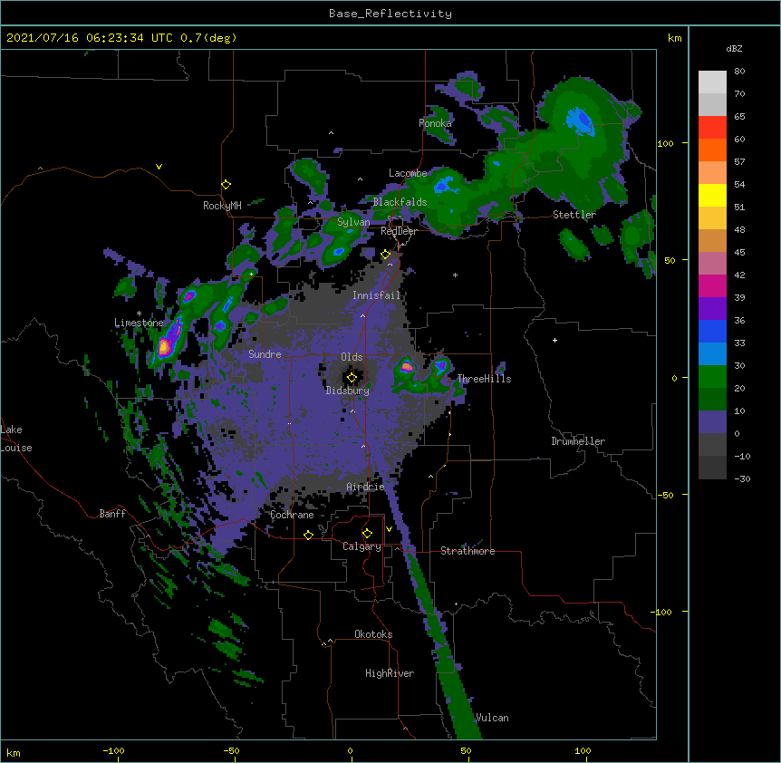Pick the bright green 20-30 dBZ swatch
781x763 pixels.
tap(712, 377)
